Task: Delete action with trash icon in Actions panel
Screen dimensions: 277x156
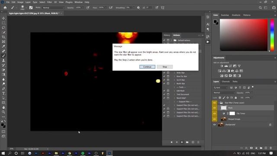Action: coord(198,142)
